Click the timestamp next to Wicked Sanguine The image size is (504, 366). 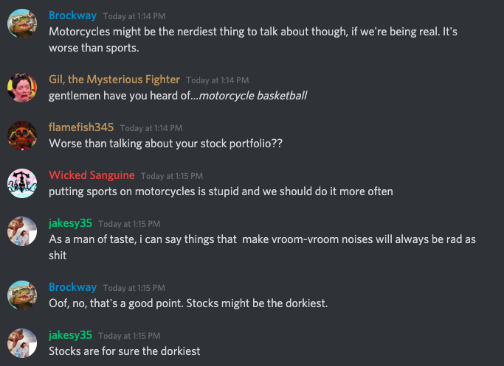[x=172, y=176]
